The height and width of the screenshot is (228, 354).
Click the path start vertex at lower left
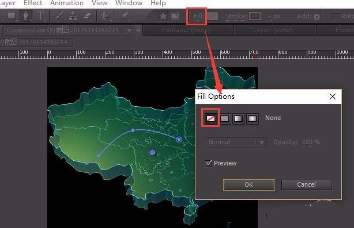(x=99, y=156)
